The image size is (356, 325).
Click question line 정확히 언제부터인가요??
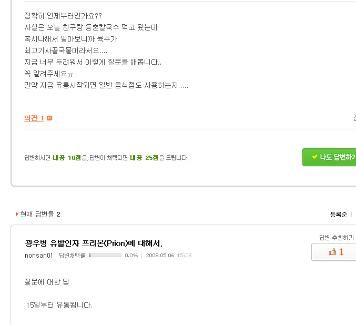click(63, 16)
